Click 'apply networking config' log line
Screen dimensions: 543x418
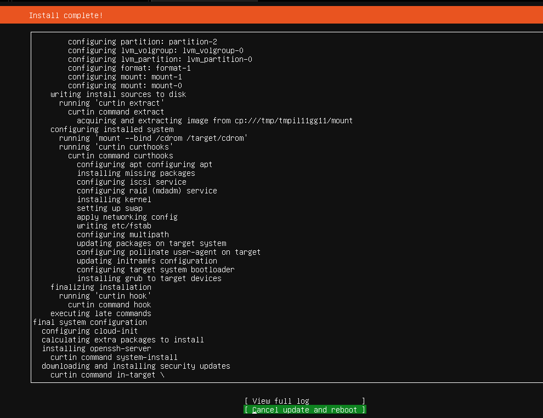[x=127, y=217]
